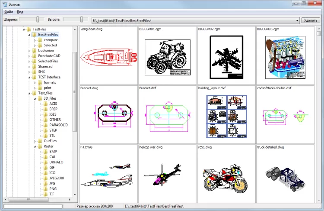Collapse the 3D_Files tree node
324x211 pixels.
click(35, 98)
